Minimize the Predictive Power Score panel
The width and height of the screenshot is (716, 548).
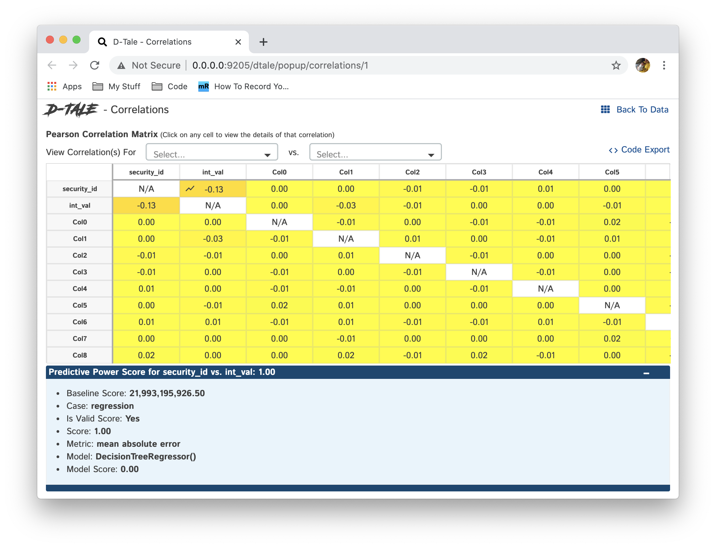(x=646, y=373)
